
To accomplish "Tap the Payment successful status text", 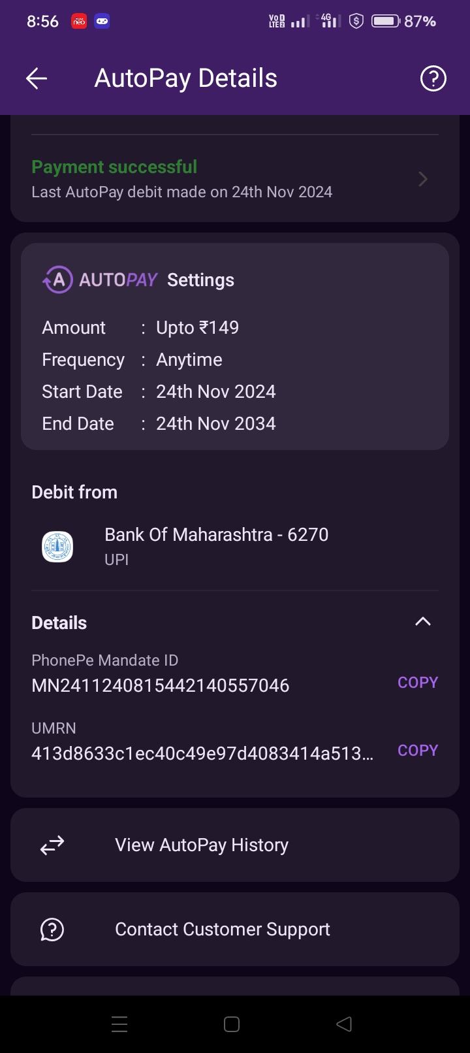I will click(114, 167).
